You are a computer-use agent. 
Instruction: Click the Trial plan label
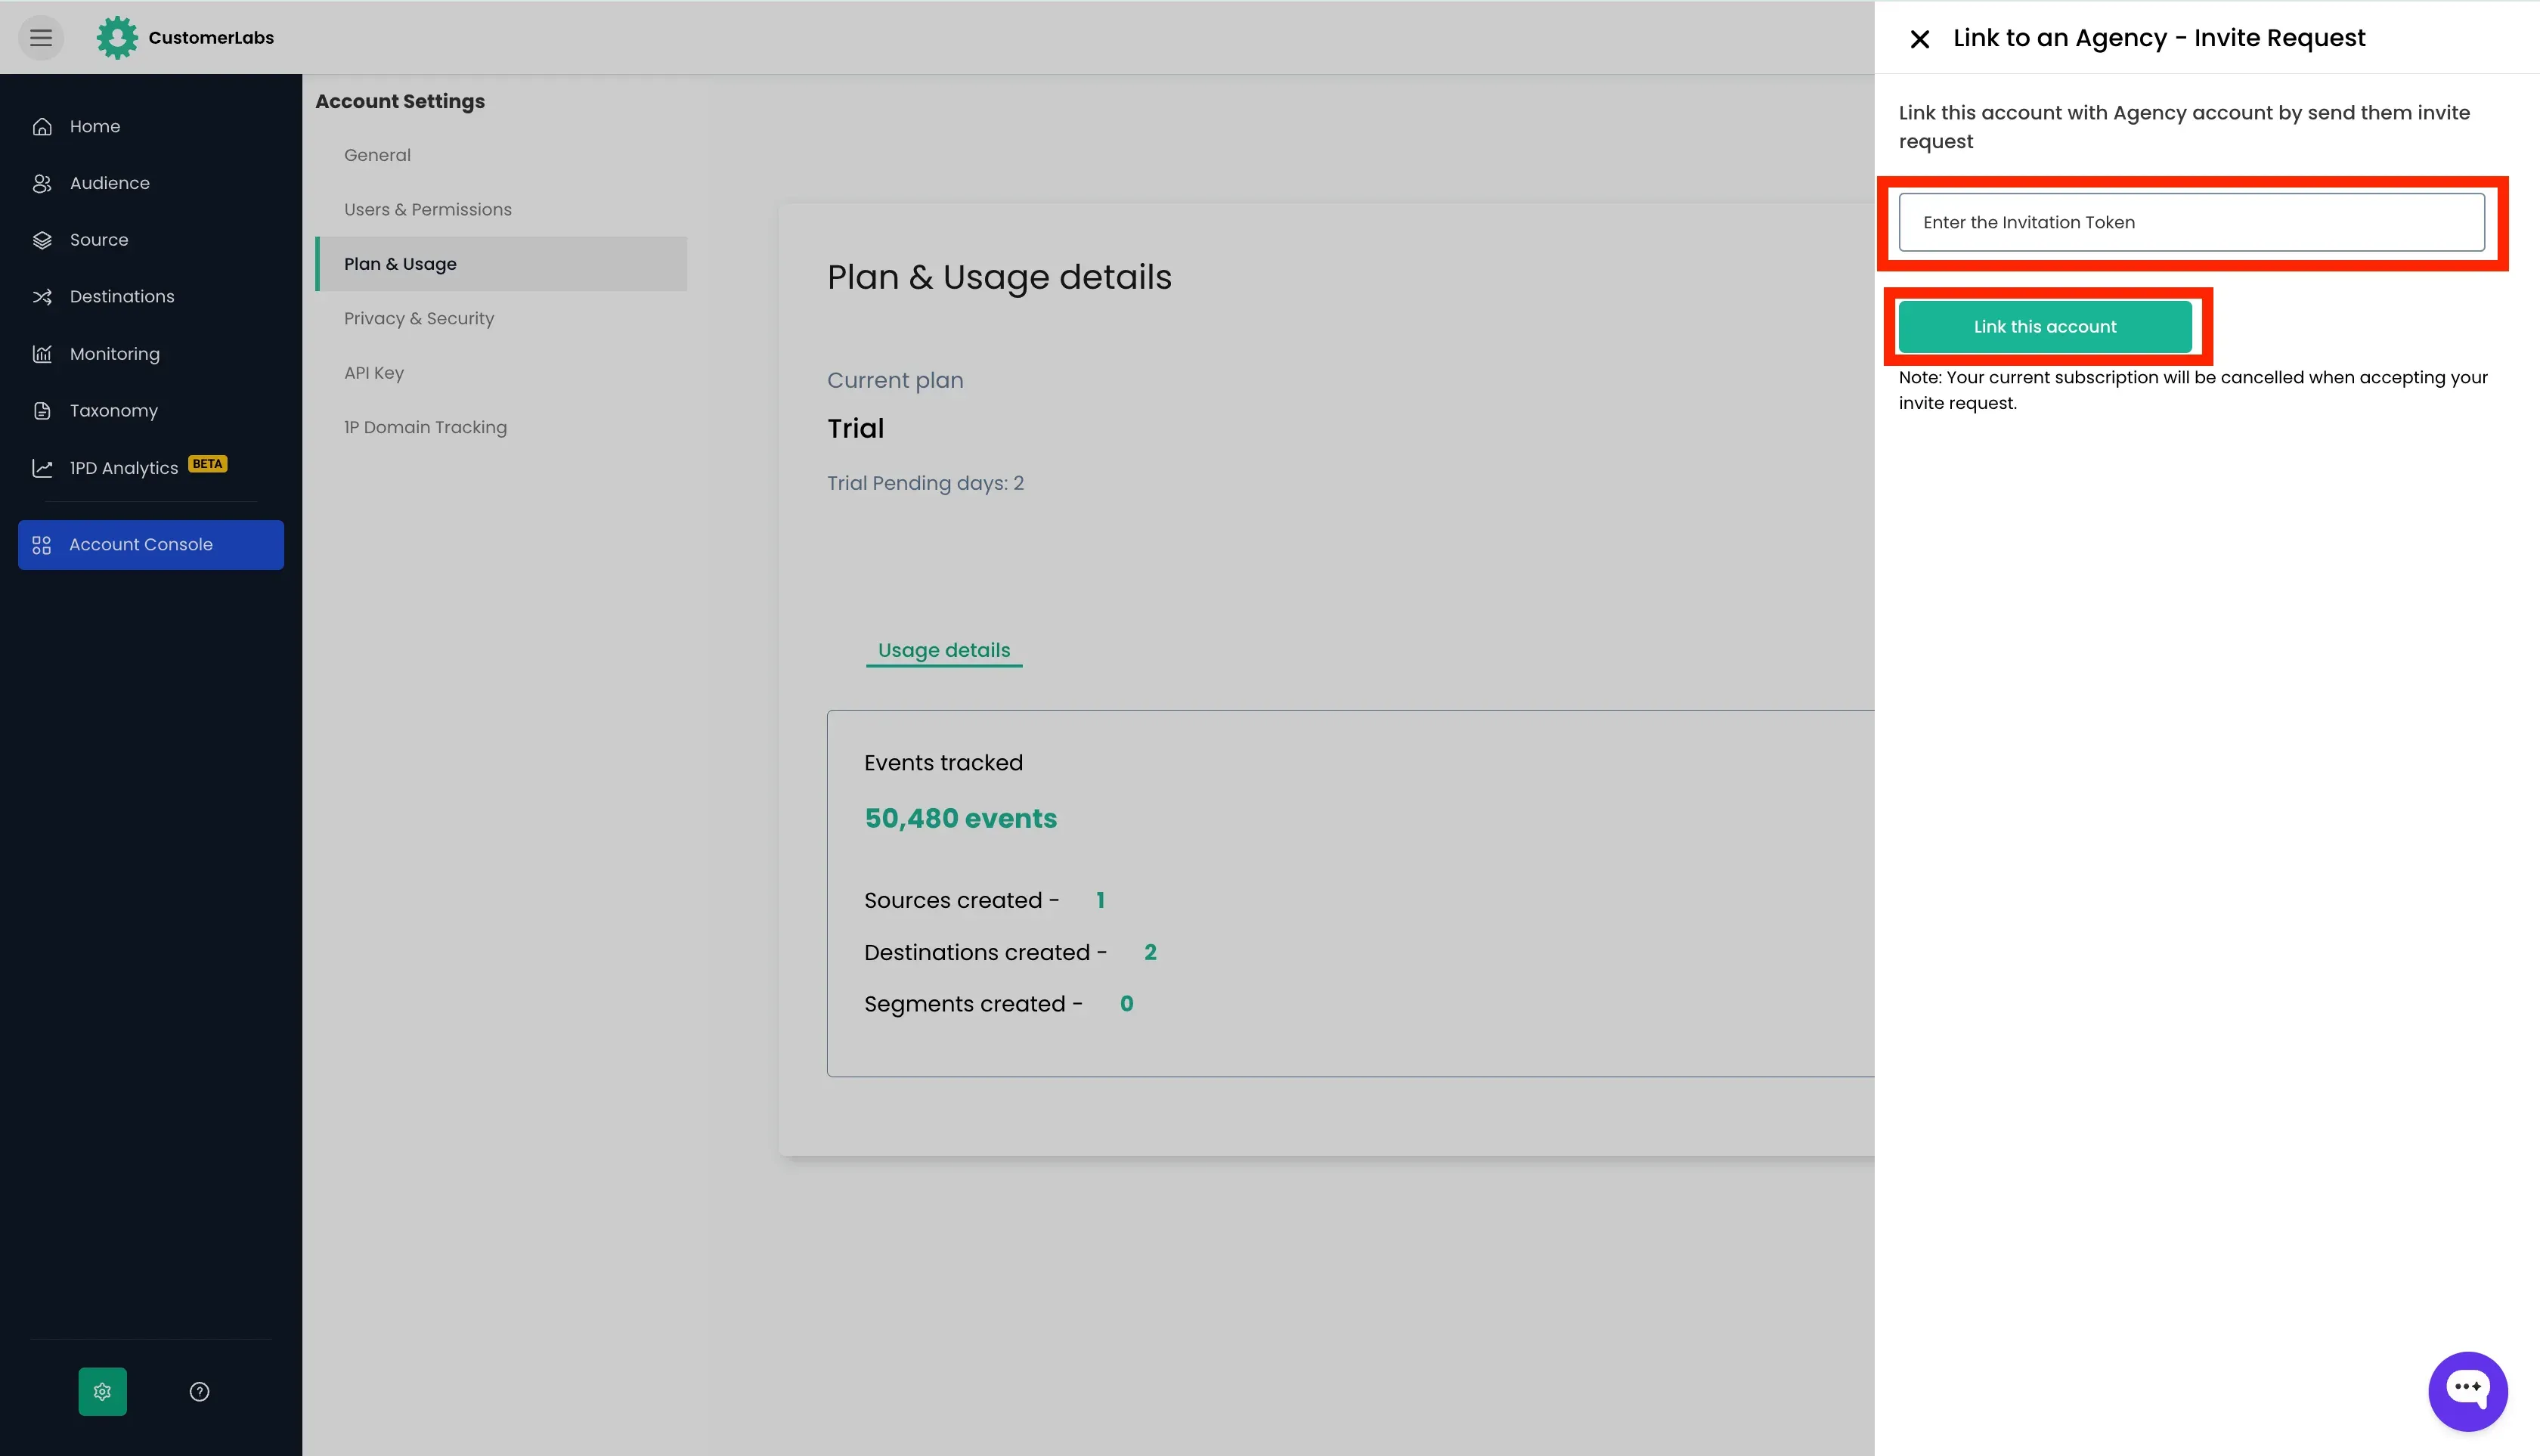point(855,428)
